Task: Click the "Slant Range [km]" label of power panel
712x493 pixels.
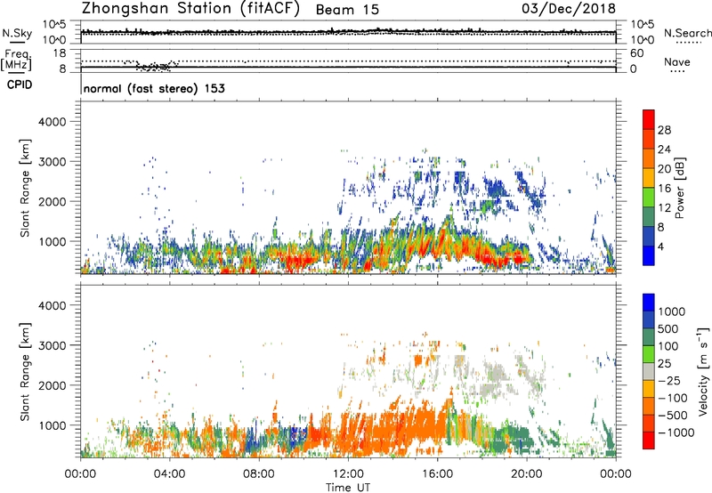Action: tap(25, 188)
